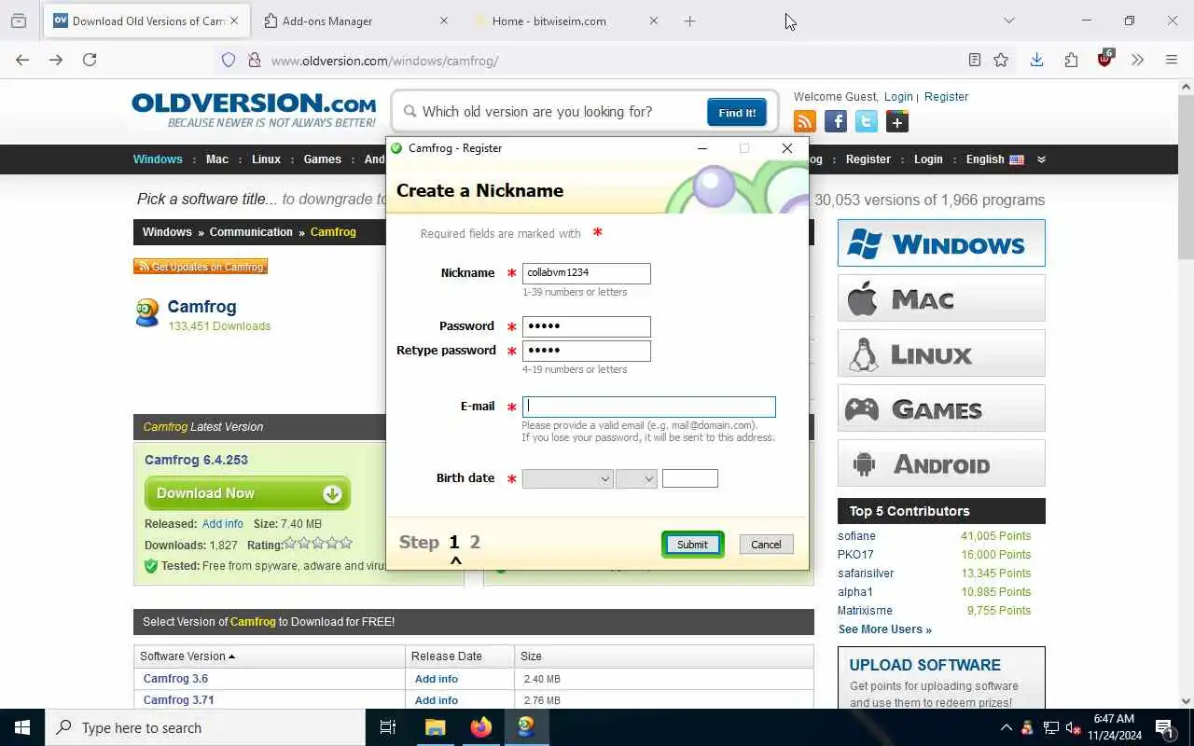Screen dimensions: 1194x746
Task: Select the Download Old Versions of Camfrog tab
Action: click(147, 21)
